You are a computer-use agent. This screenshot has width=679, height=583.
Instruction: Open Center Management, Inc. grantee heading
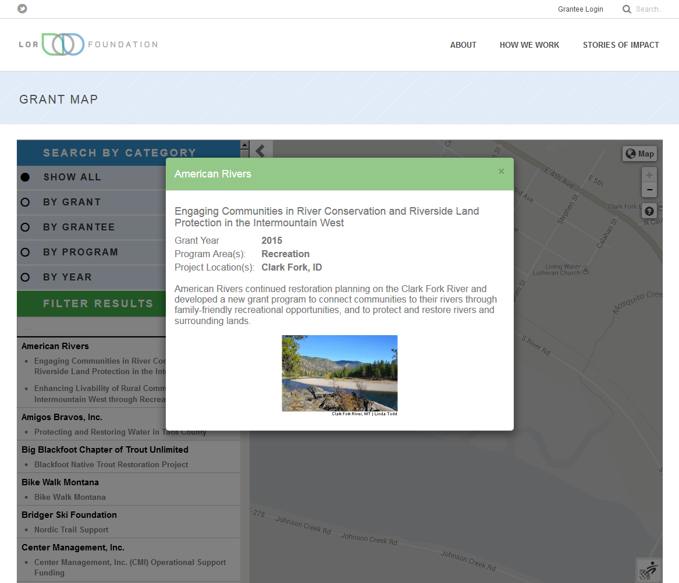(73, 548)
